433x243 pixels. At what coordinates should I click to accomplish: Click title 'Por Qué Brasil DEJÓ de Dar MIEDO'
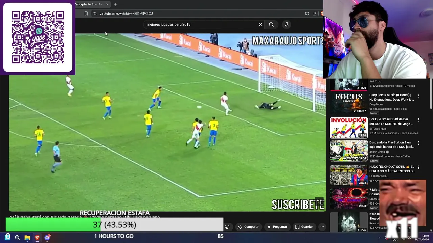coord(391,122)
